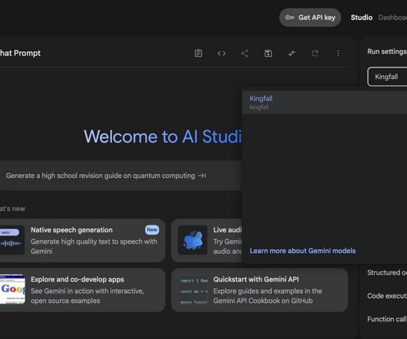Click the speech waveform thumbnail
Screen dimensions: 407x339
12,240
